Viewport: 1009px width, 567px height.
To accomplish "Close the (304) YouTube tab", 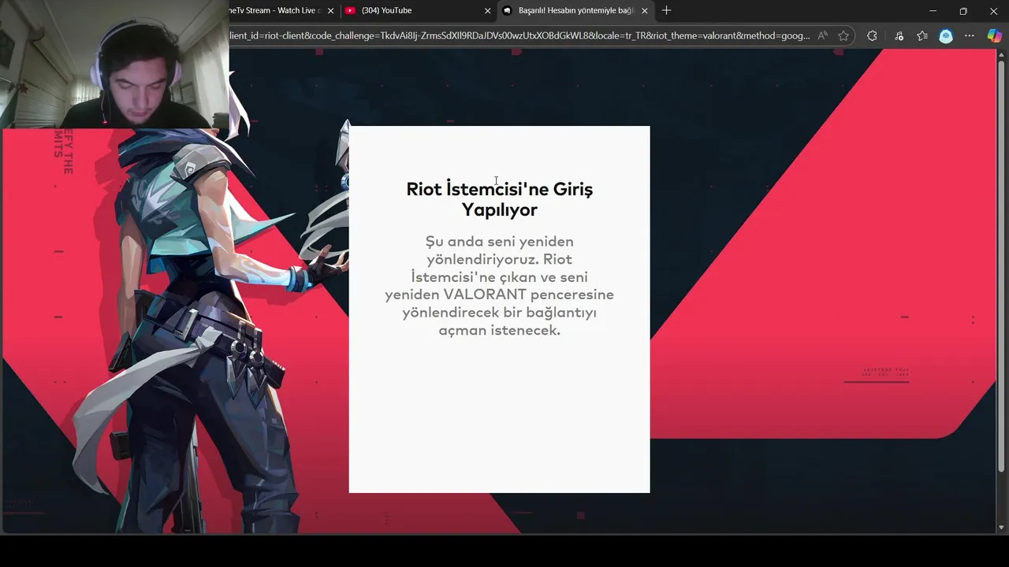I will point(487,11).
